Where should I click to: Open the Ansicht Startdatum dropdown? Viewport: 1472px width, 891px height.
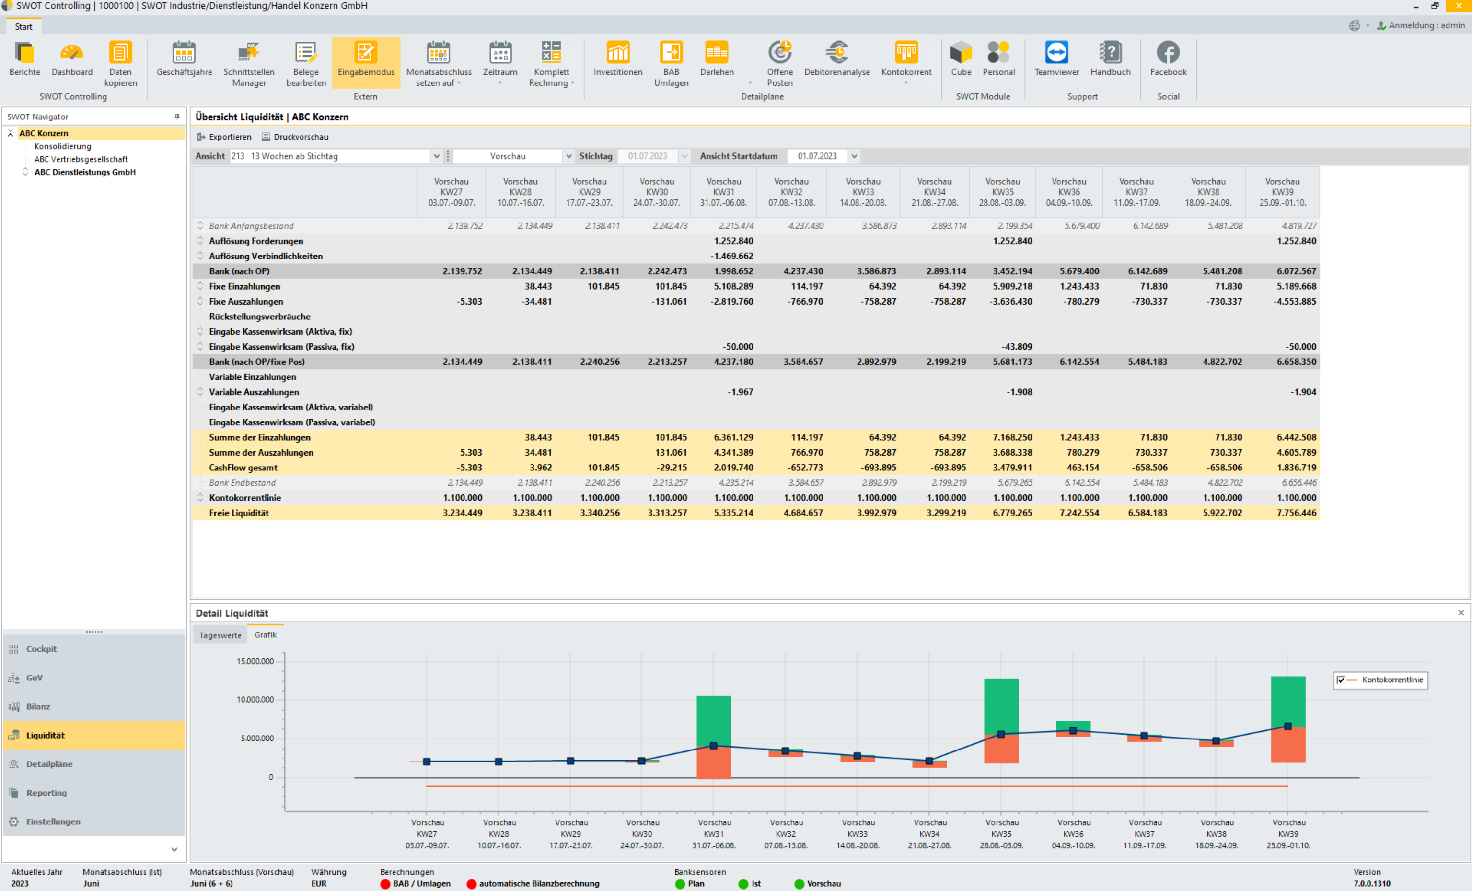(854, 156)
